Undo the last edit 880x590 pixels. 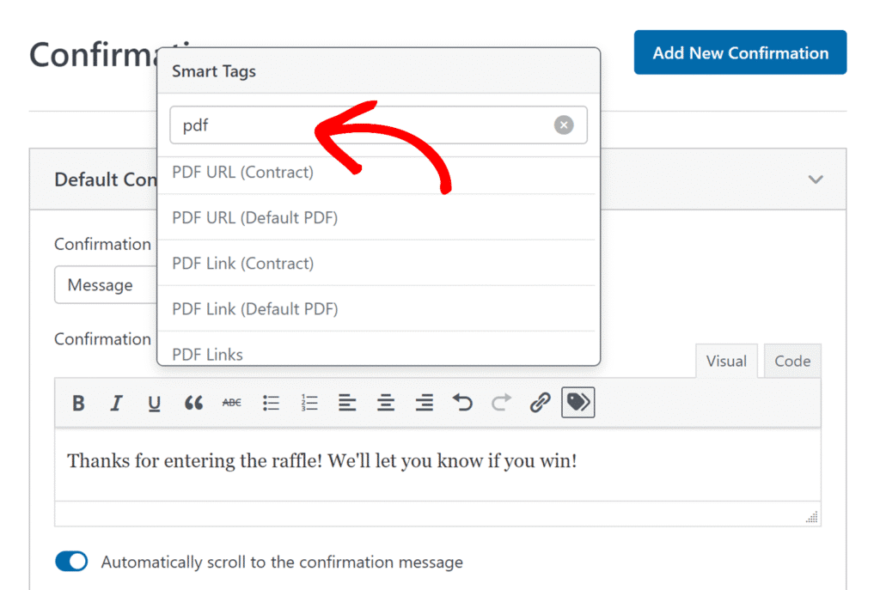[x=462, y=403]
